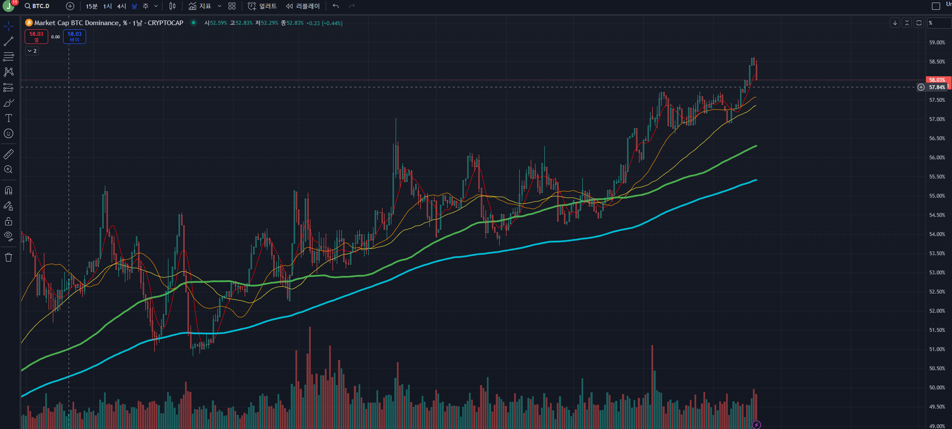Hide all drawings with the eye icon
The width and height of the screenshot is (952, 429).
click(9, 236)
